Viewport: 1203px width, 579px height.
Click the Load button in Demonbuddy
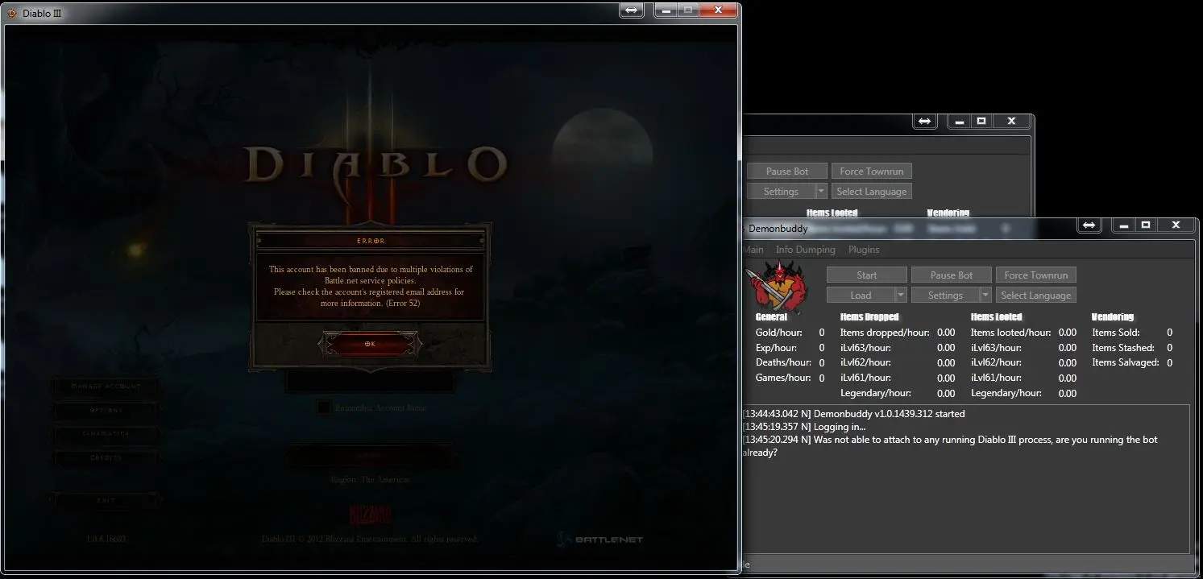[861, 296]
